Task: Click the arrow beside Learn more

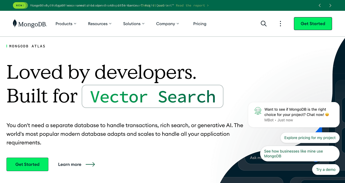Action: pos(90,164)
